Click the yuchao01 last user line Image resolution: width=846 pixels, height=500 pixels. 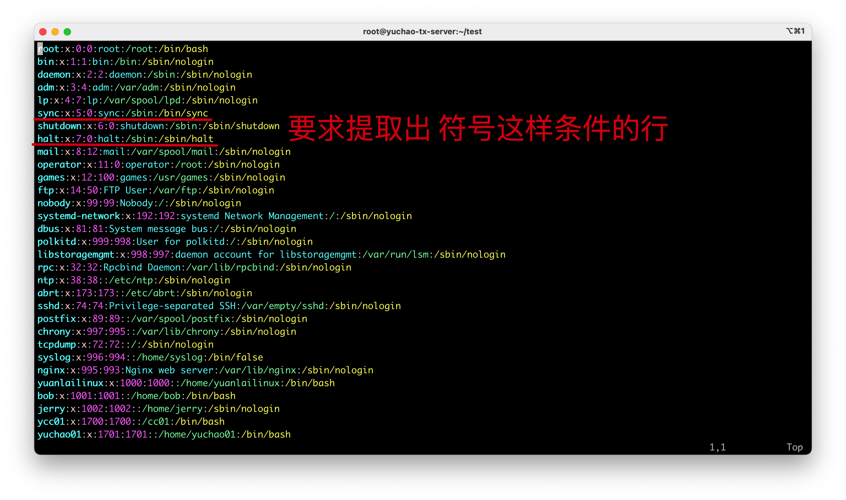164,435
